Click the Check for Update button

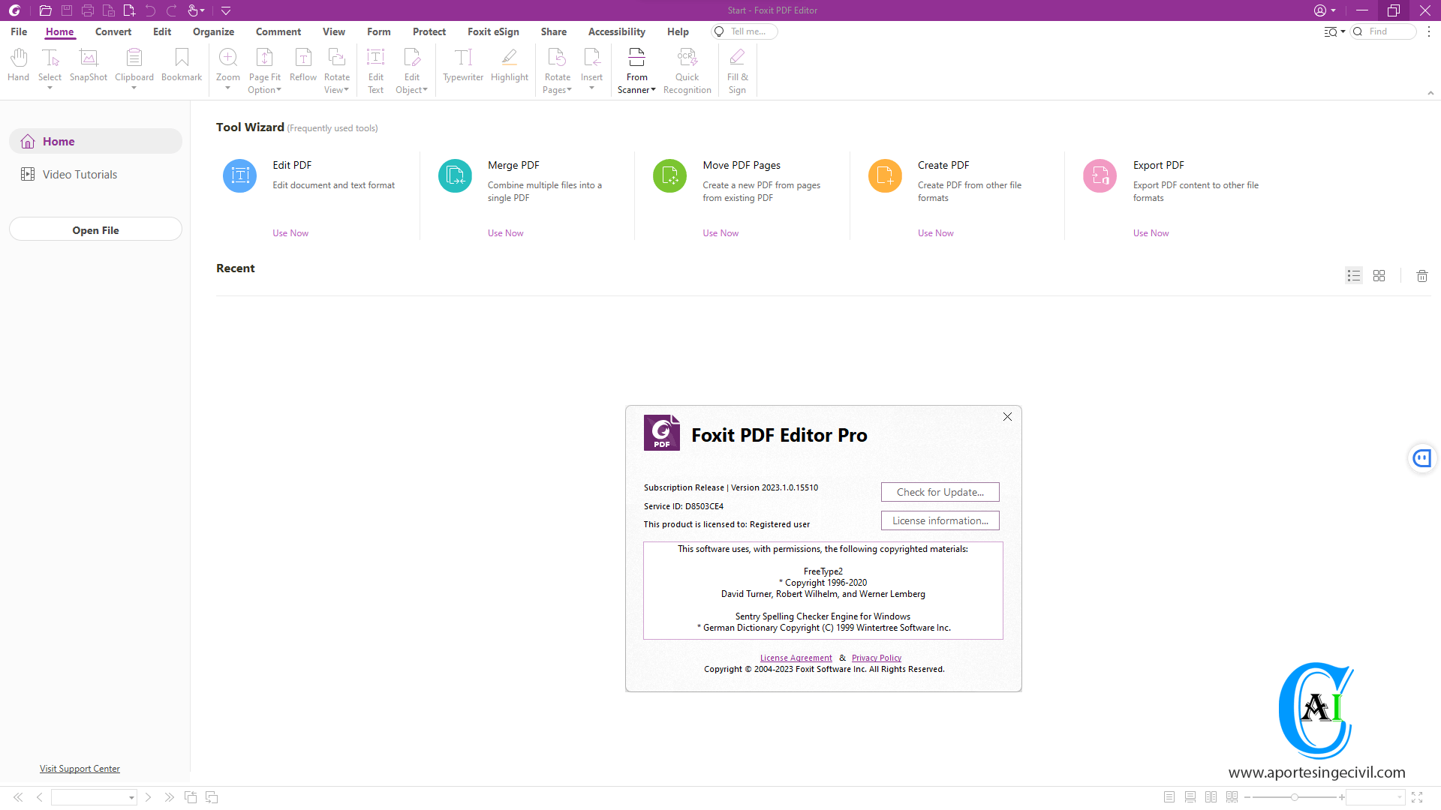(939, 491)
